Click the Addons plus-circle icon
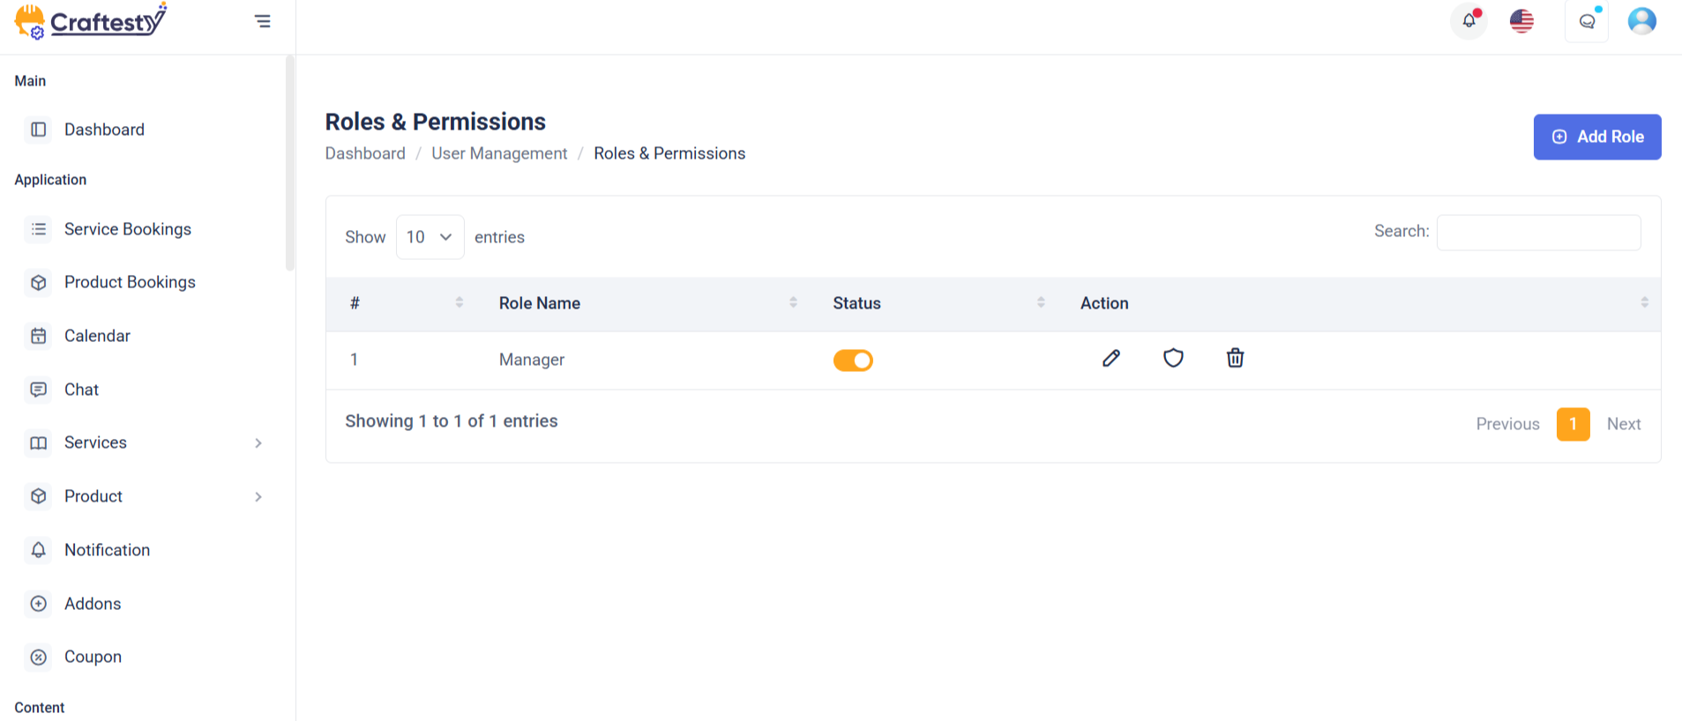The width and height of the screenshot is (1682, 721). (39, 604)
